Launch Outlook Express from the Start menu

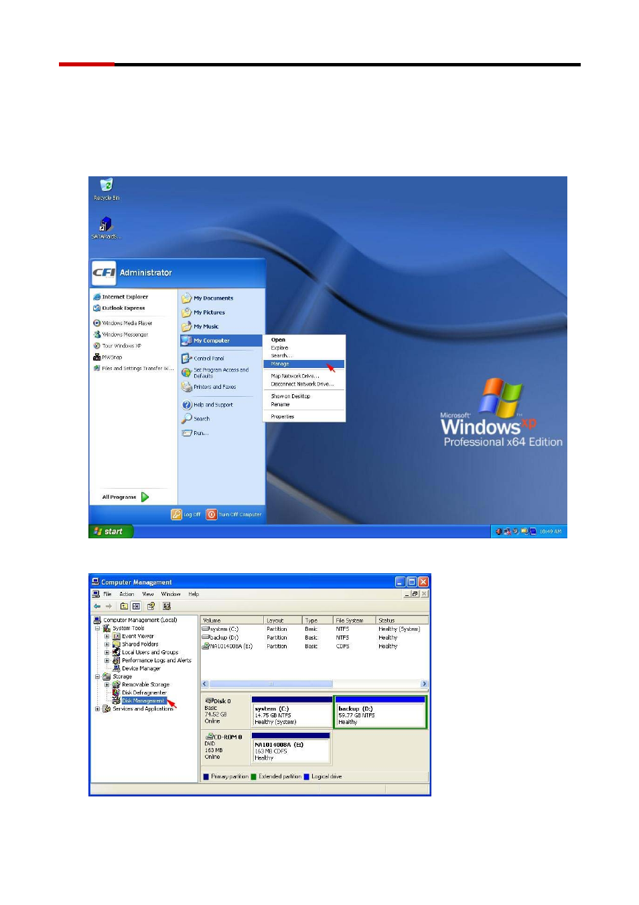119,308
